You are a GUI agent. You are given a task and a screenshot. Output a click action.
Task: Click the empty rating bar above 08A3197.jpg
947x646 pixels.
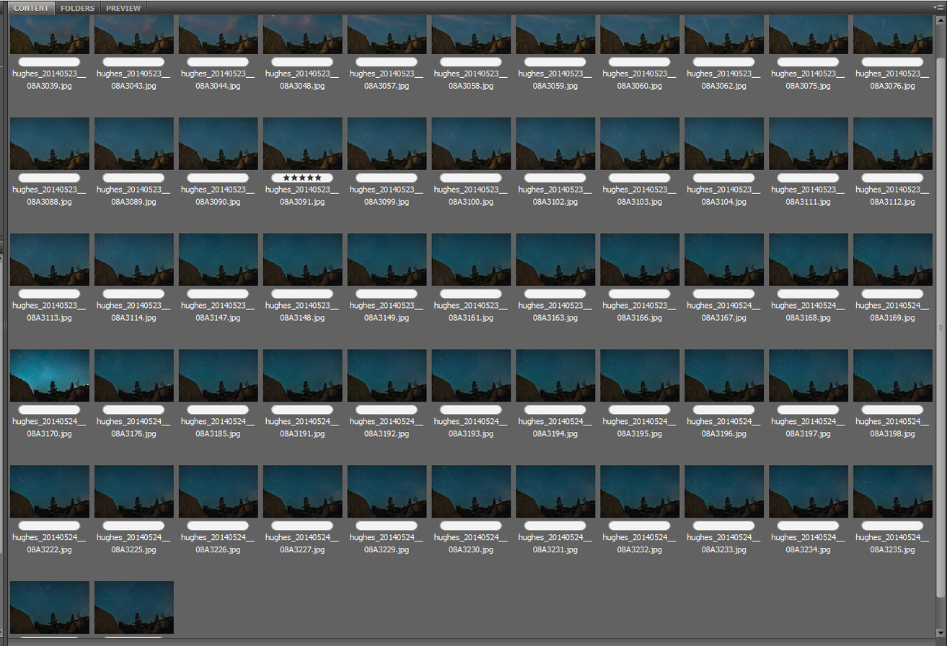pos(809,410)
